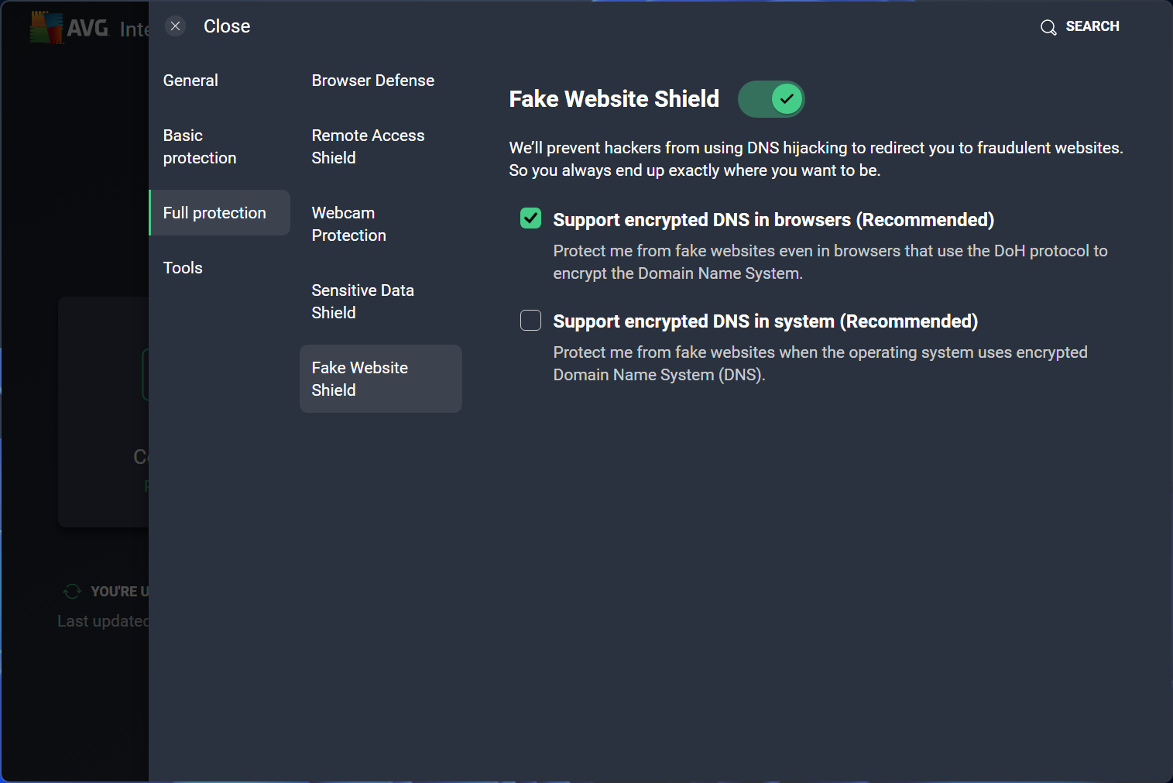Switch to Webcam Protection settings

(348, 224)
